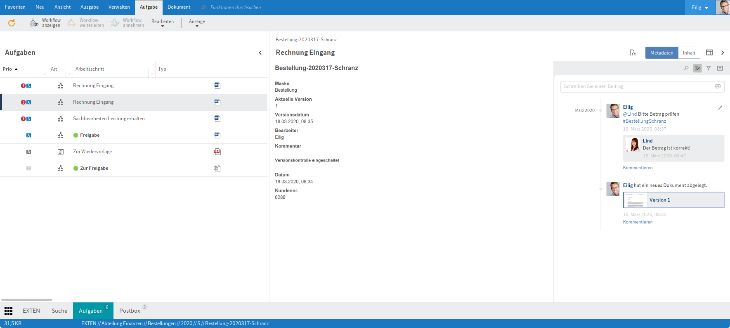Click the poll icon in the post field

[x=718, y=86]
